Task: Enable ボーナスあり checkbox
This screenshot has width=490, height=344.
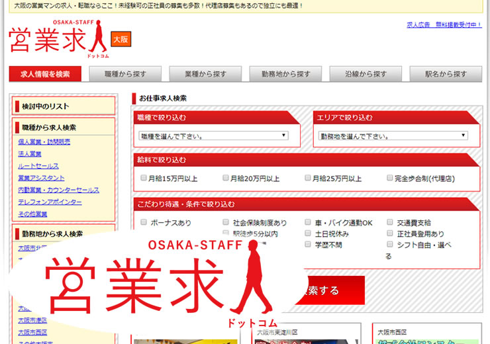Action: pos(144,222)
